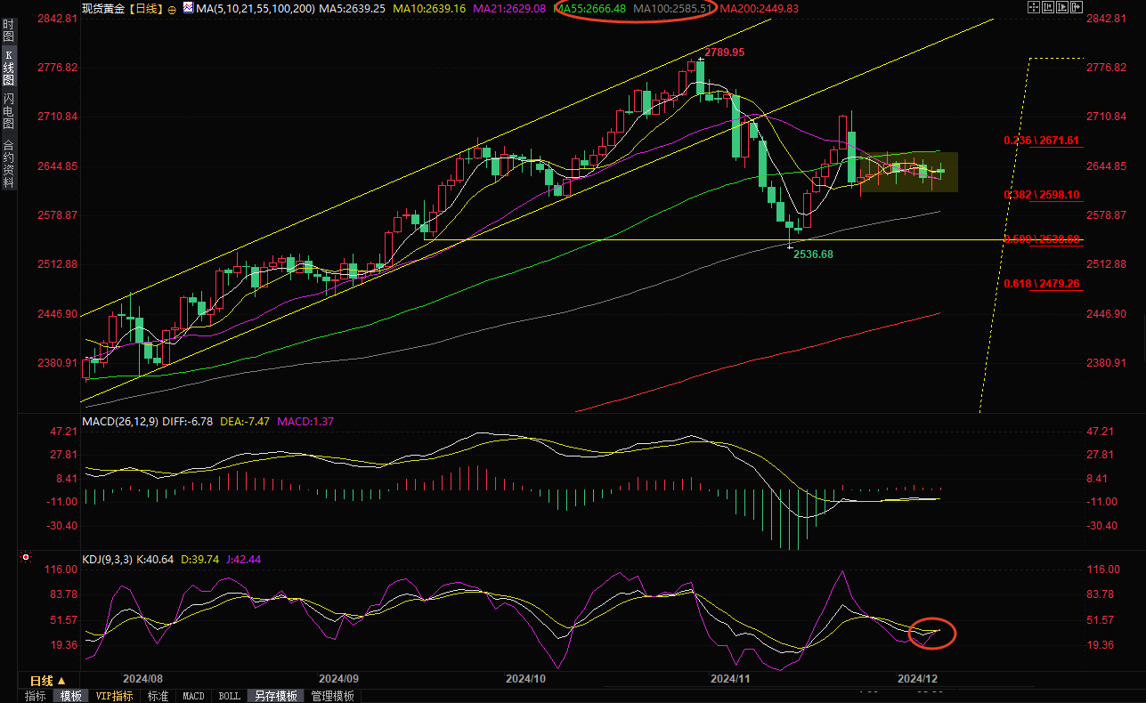Click the MACD(26,12,9) indicator label

[120, 421]
